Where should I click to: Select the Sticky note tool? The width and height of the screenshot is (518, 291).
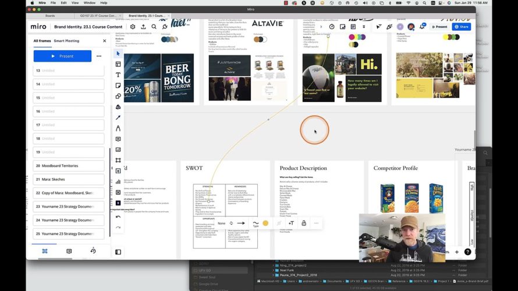[118, 86]
